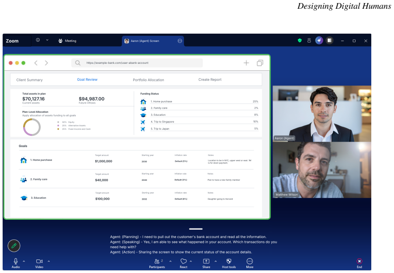Viewport: 394px width, 273px height.
Task: Open the Host tools shield icon
Action: point(228,261)
